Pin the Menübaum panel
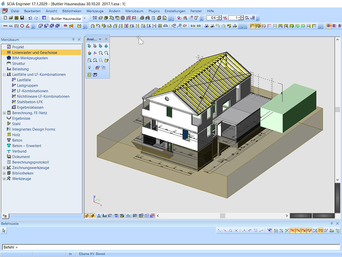Viewport: 342px width, 257px height. 73,40
